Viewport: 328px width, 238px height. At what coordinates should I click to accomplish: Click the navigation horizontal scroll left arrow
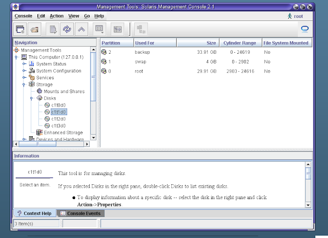point(16,144)
